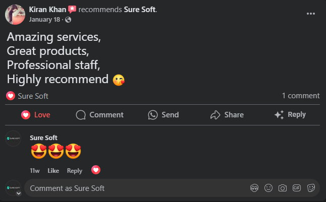Click the love reaction under Sure Soft comment
Image resolution: width=326 pixels, height=202 pixels.
point(95,170)
